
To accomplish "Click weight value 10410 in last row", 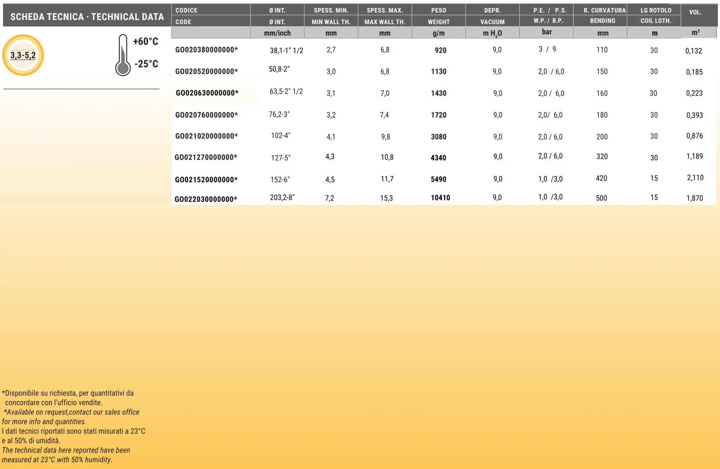I will click(440, 198).
